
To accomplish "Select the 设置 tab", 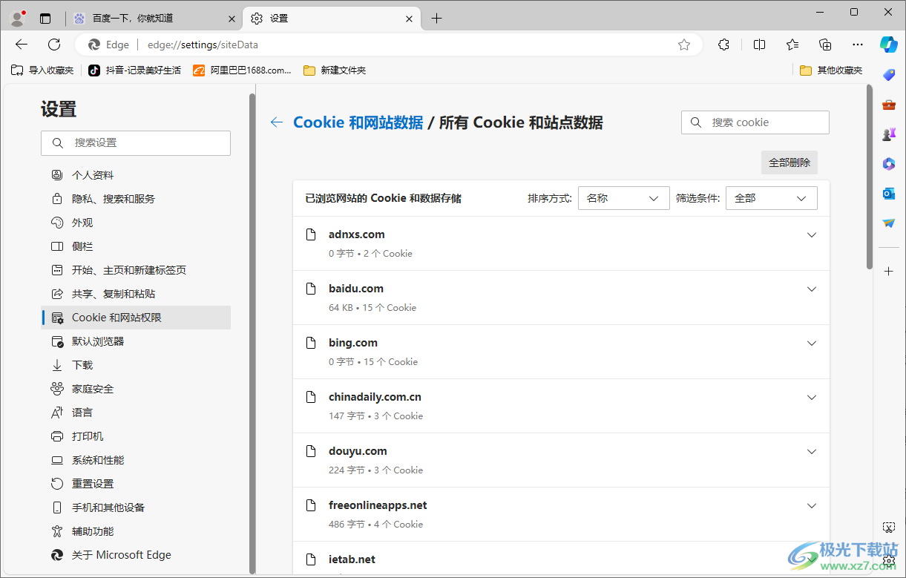I will (332, 19).
